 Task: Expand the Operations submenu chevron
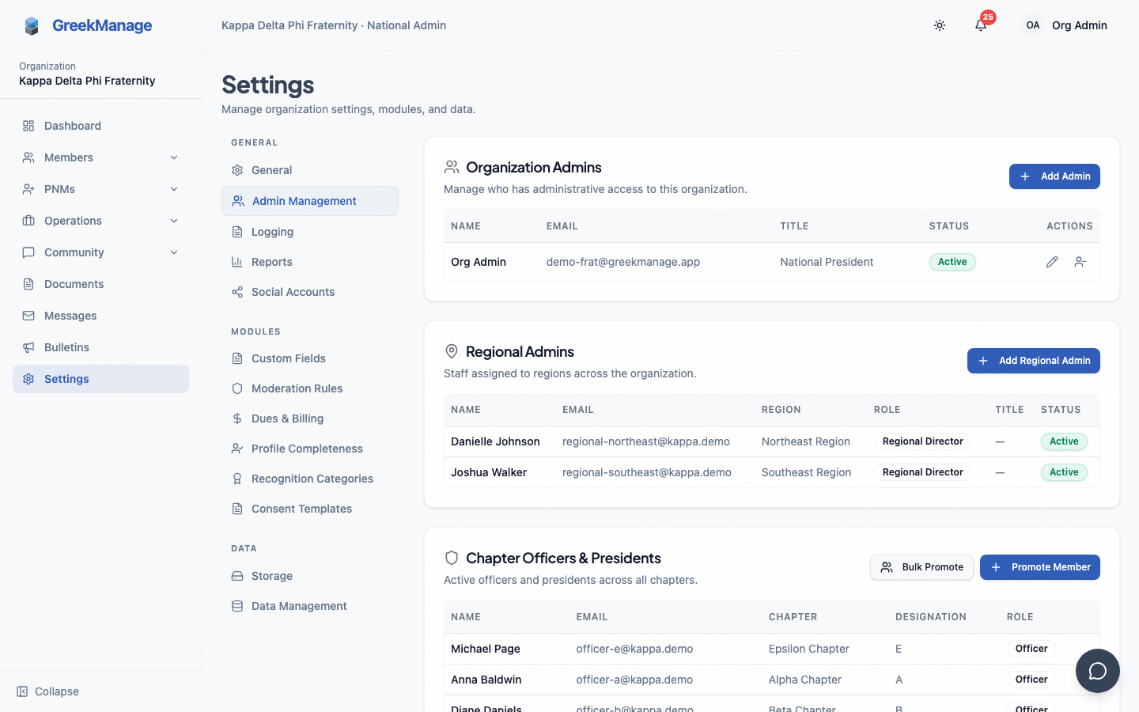pos(174,221)
